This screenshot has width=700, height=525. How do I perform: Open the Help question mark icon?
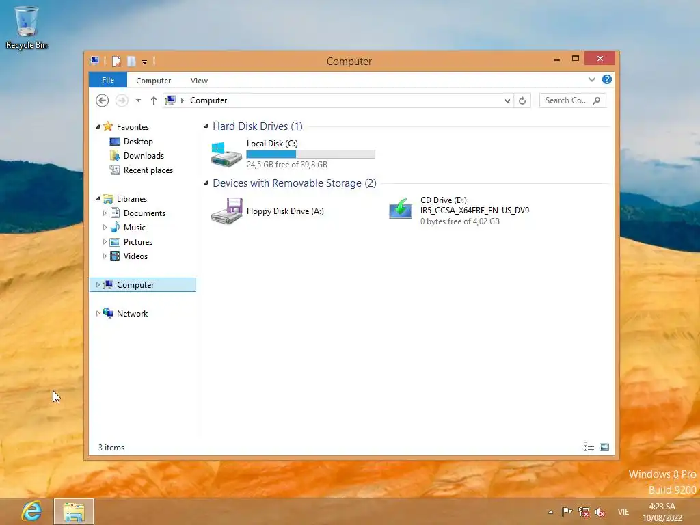(x=607, y=79)
